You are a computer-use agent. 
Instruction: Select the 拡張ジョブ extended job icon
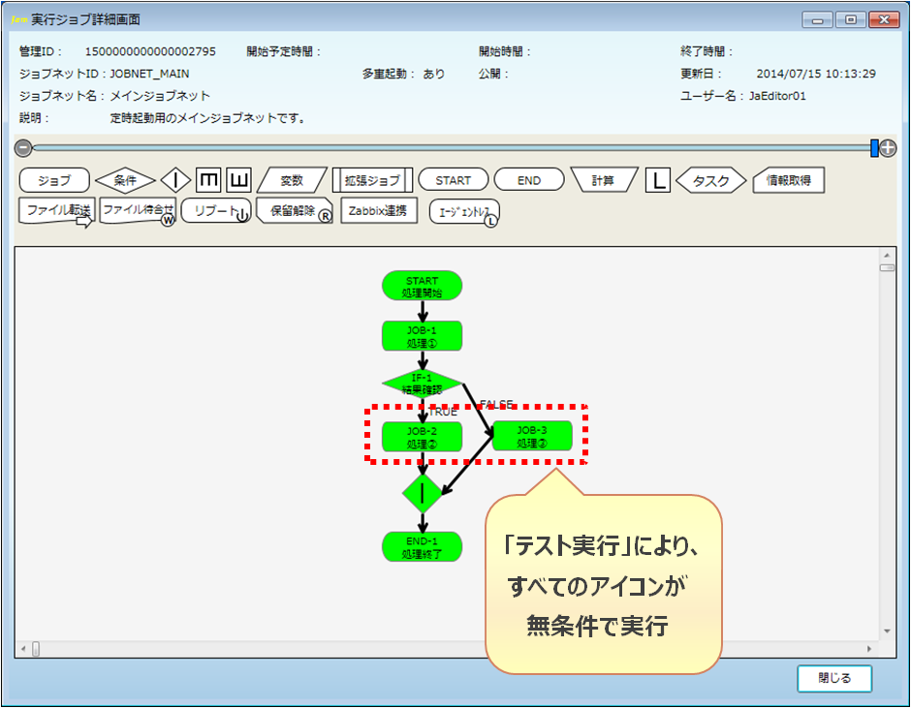click(x=372, y=180)
